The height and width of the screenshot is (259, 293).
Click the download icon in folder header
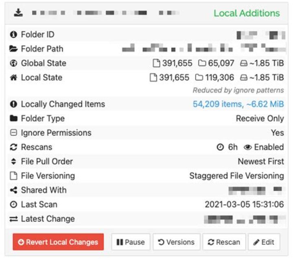pos(18,13)
